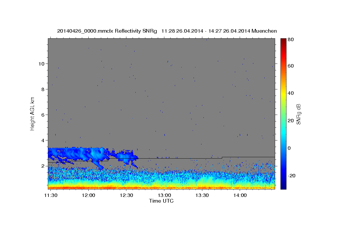Viewport: 340px width, 227px height.
Task: Click the height tick label 2
Action: [x=43, y=166]
